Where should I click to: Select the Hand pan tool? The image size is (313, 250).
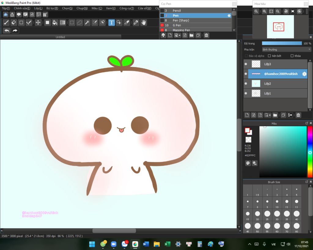[144, 23]
